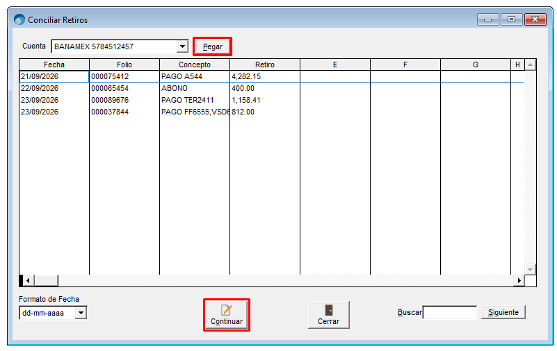Select the PAGO TER2411 cell

195,100
